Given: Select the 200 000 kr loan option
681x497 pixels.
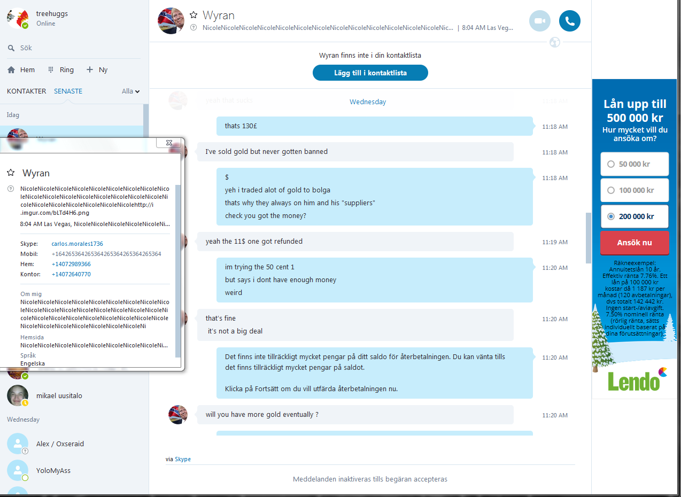Looking at the screenshot, I should pyautogui.click(x=634, y=216).
